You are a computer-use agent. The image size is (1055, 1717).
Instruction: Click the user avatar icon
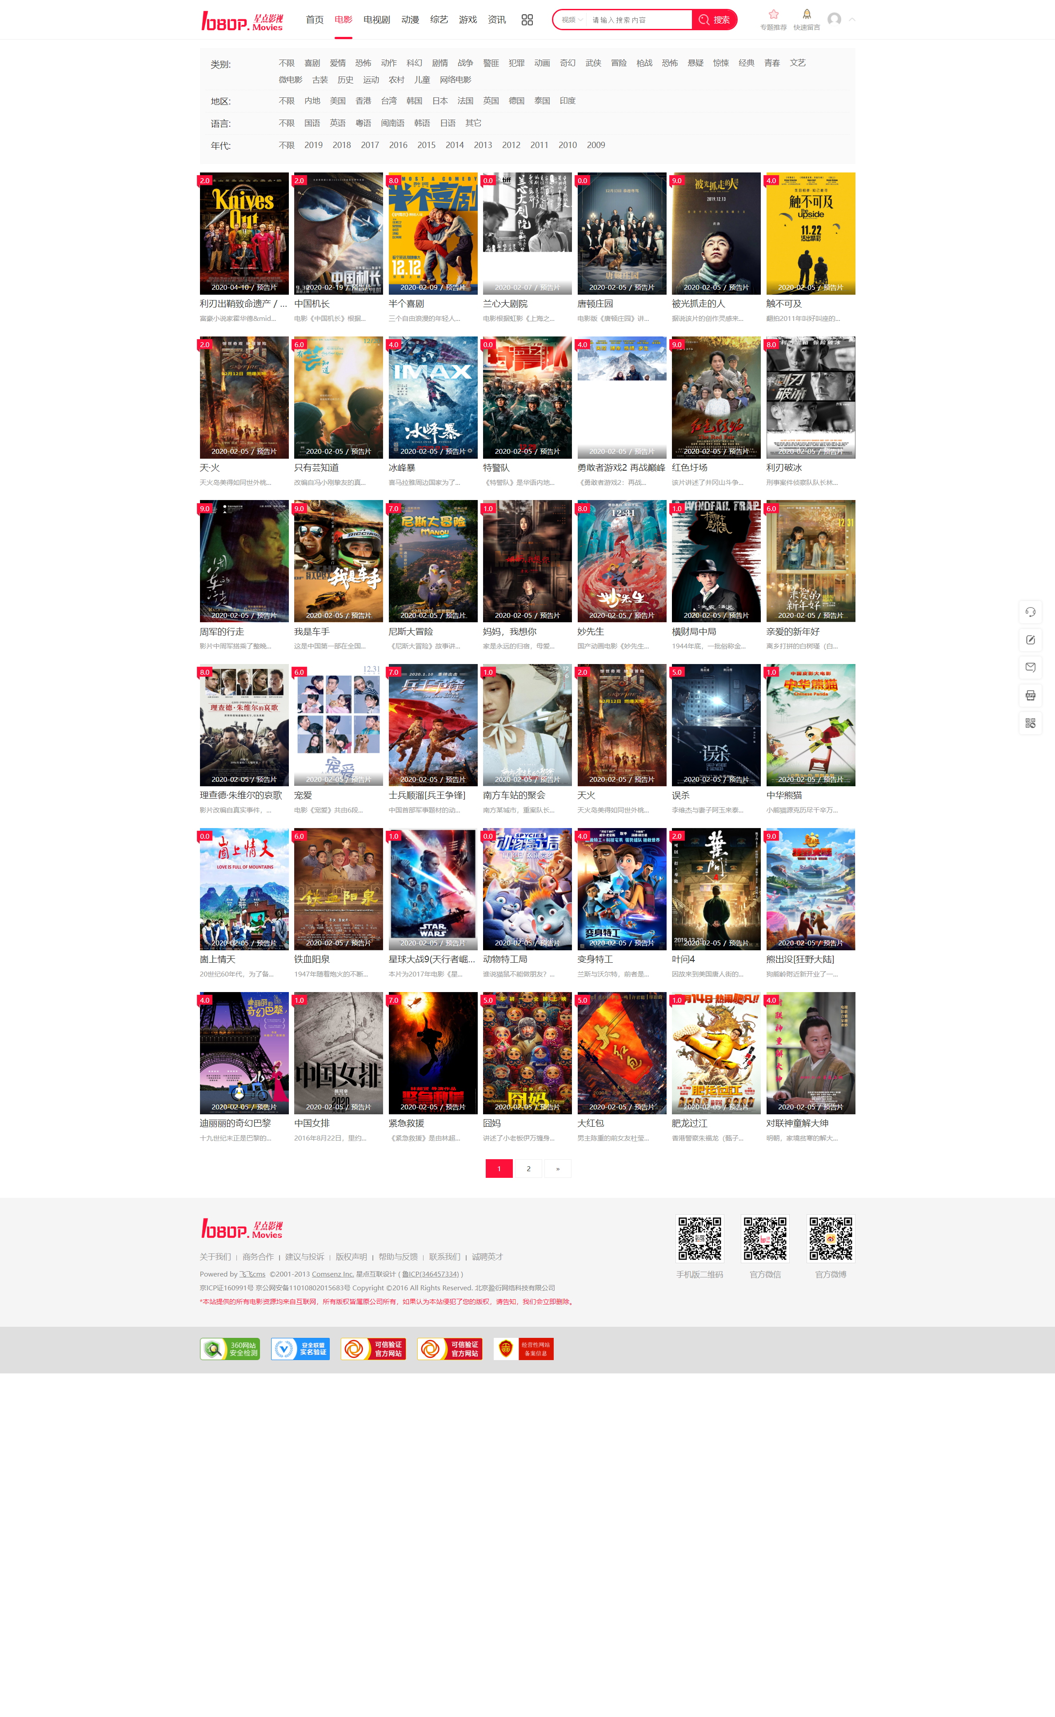click(834, 19)
